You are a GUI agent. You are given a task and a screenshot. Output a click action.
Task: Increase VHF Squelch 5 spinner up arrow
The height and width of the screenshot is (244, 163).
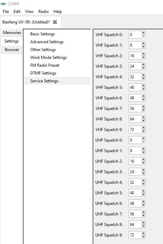pos(144,85)
